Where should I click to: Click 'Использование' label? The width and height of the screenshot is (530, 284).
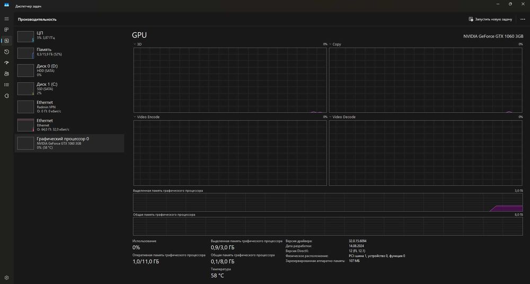[x=144, y=241]
